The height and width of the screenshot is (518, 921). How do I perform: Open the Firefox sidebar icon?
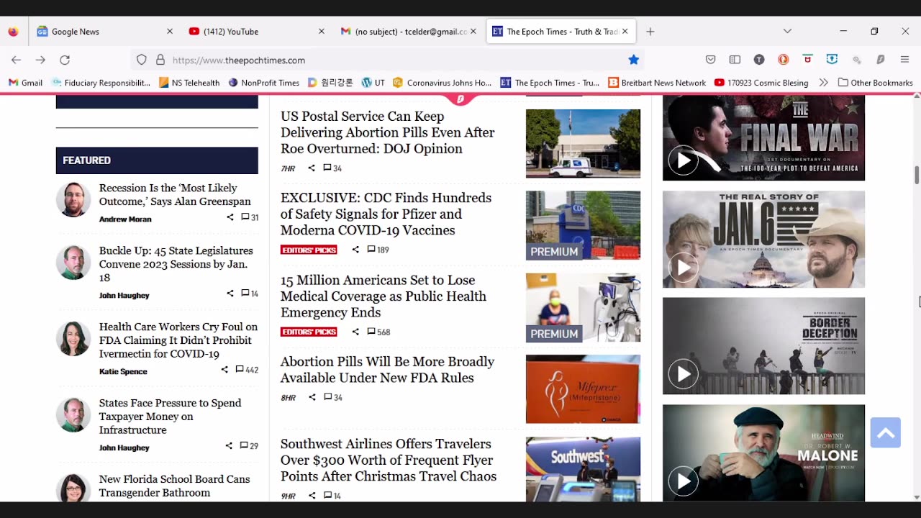point(735,60)
